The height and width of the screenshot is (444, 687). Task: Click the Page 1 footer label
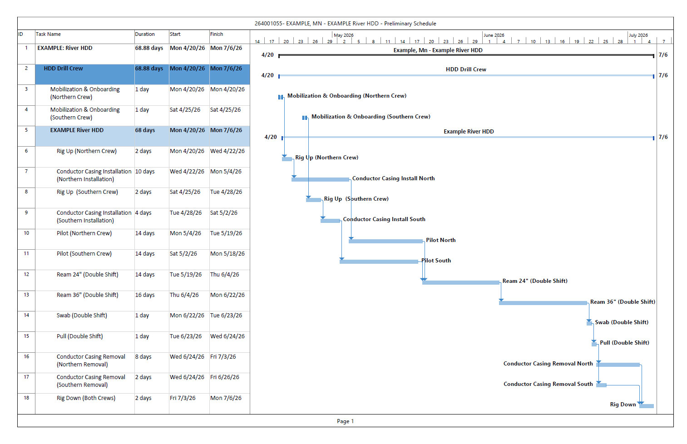(x=346, y=421)
